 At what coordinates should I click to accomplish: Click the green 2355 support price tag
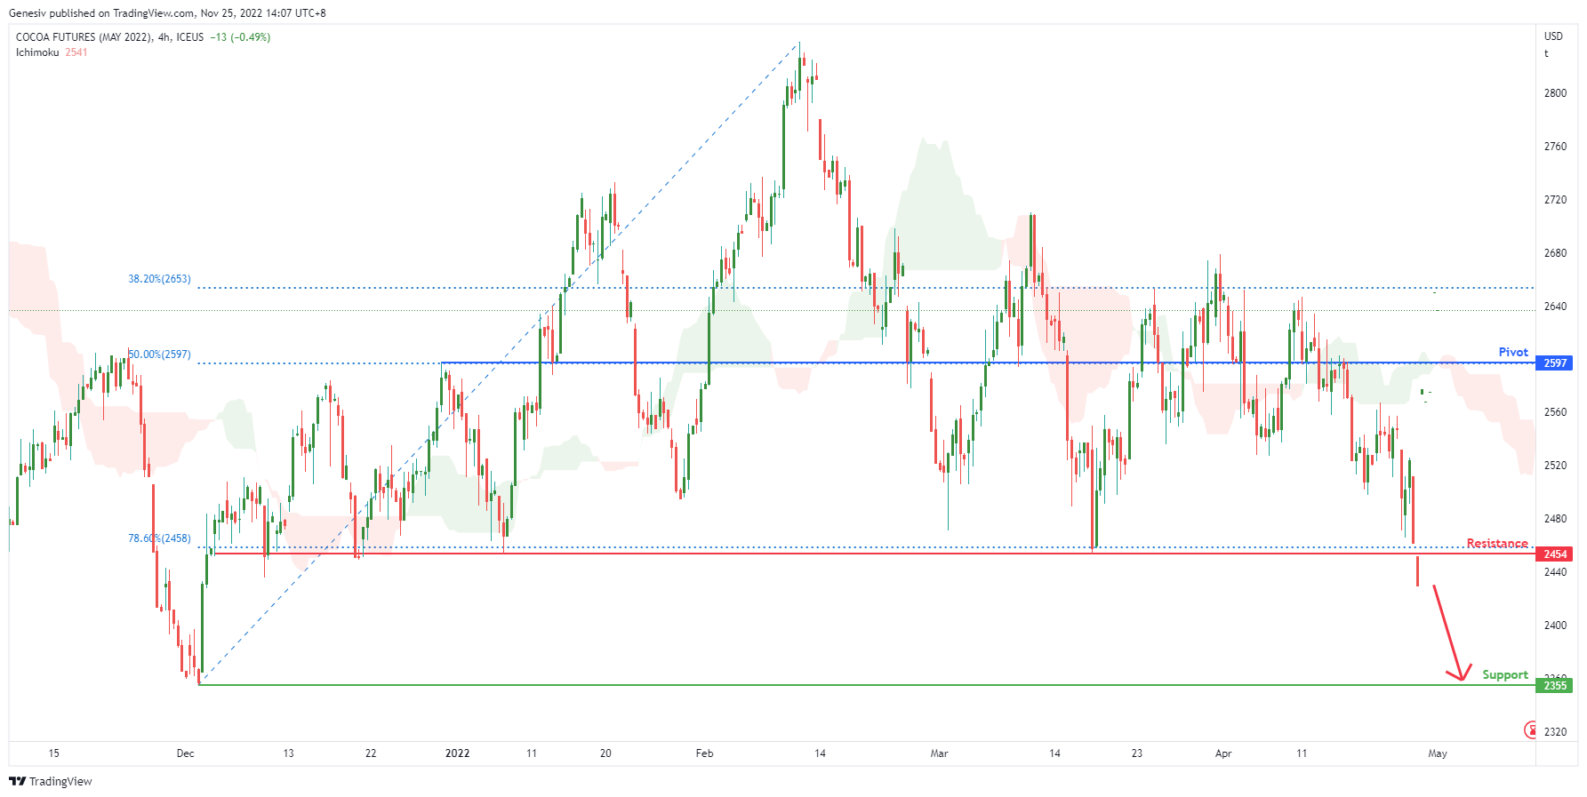[x=1555, y=685]
